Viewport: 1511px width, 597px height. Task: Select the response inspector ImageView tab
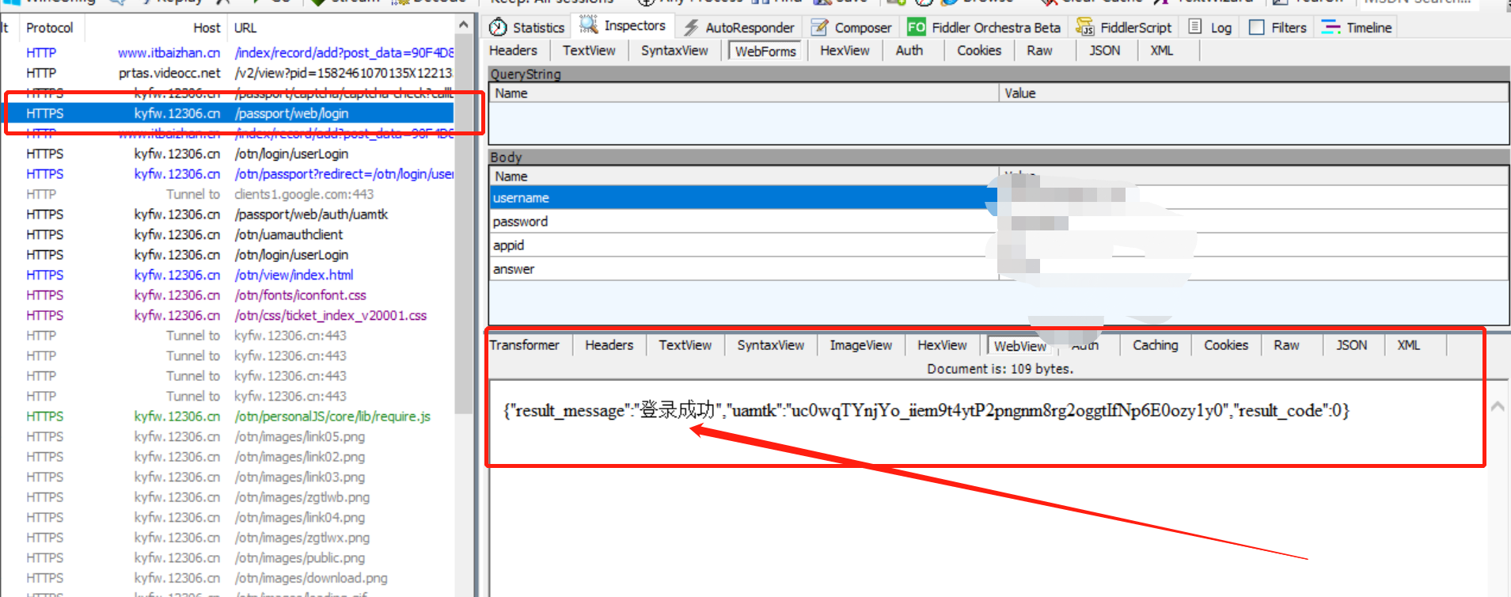[860, 345]
